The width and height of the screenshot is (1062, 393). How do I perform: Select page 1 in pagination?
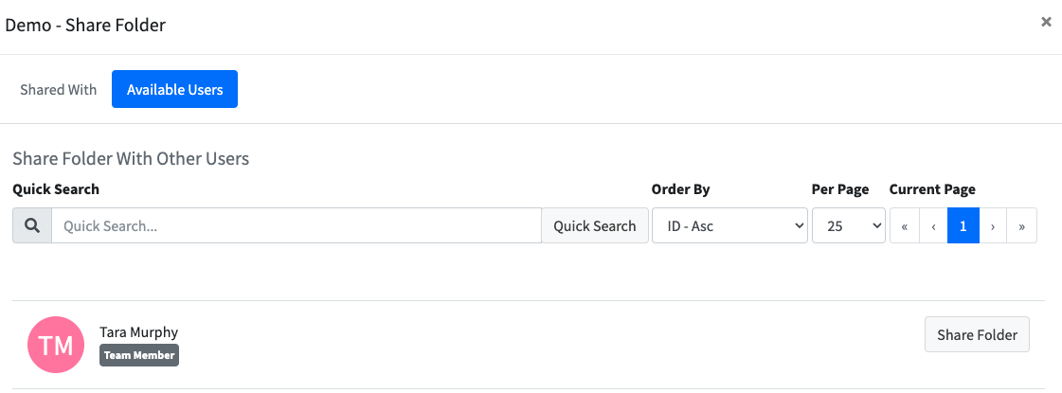[x=963, y=225]
